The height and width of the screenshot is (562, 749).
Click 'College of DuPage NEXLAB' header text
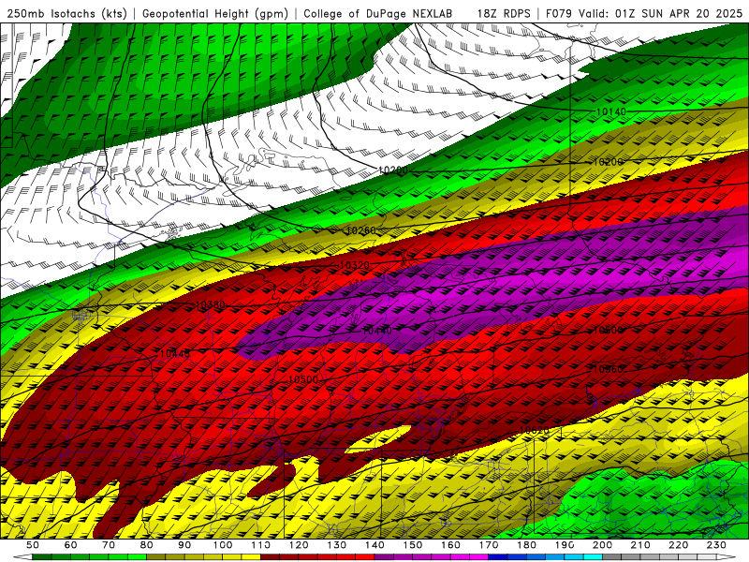point(378,13)
